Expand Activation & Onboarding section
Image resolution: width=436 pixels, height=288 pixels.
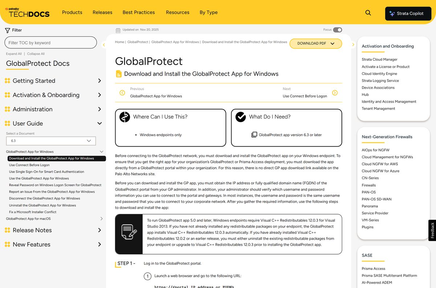point(100,95)
